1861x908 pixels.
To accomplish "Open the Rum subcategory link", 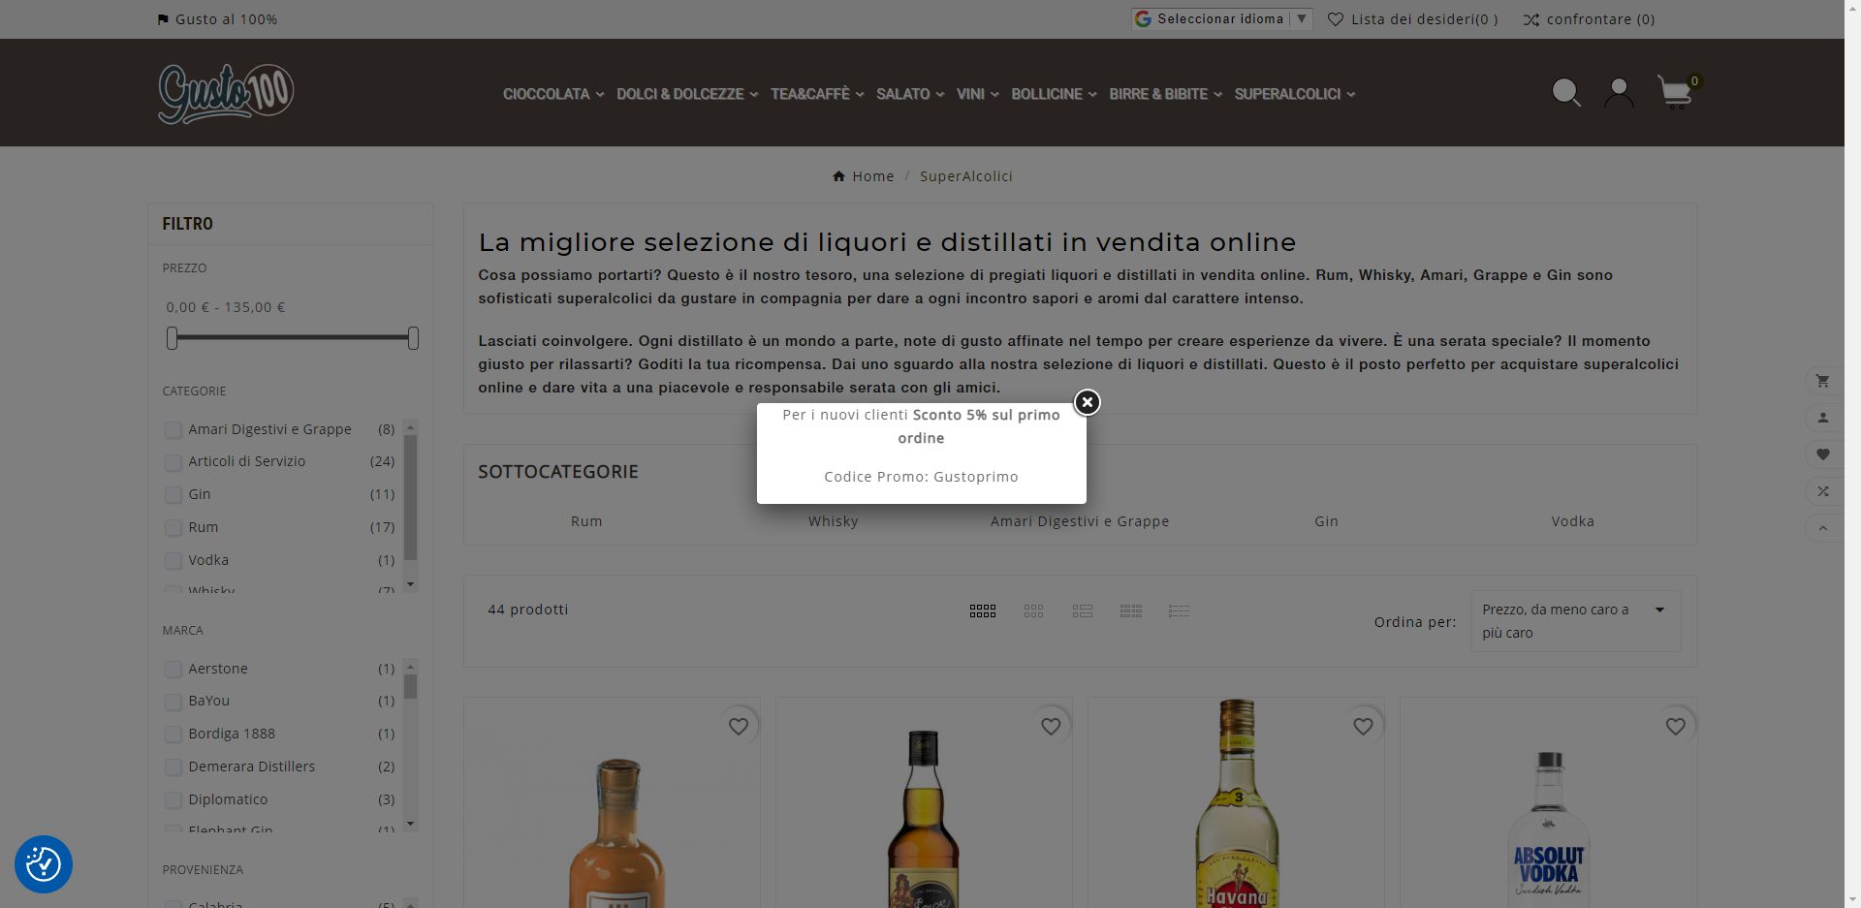I will pos(586,521).
